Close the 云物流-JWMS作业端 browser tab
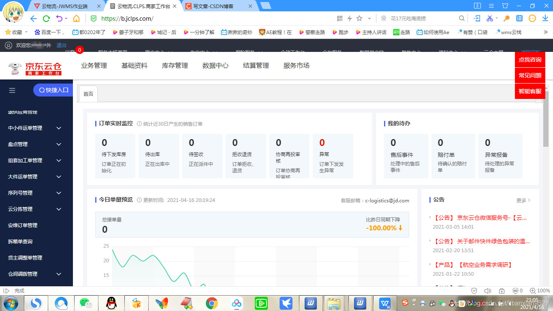 (99, 6)
